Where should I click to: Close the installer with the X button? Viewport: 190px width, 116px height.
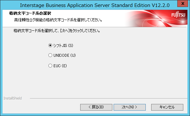[x=183, y=3]
